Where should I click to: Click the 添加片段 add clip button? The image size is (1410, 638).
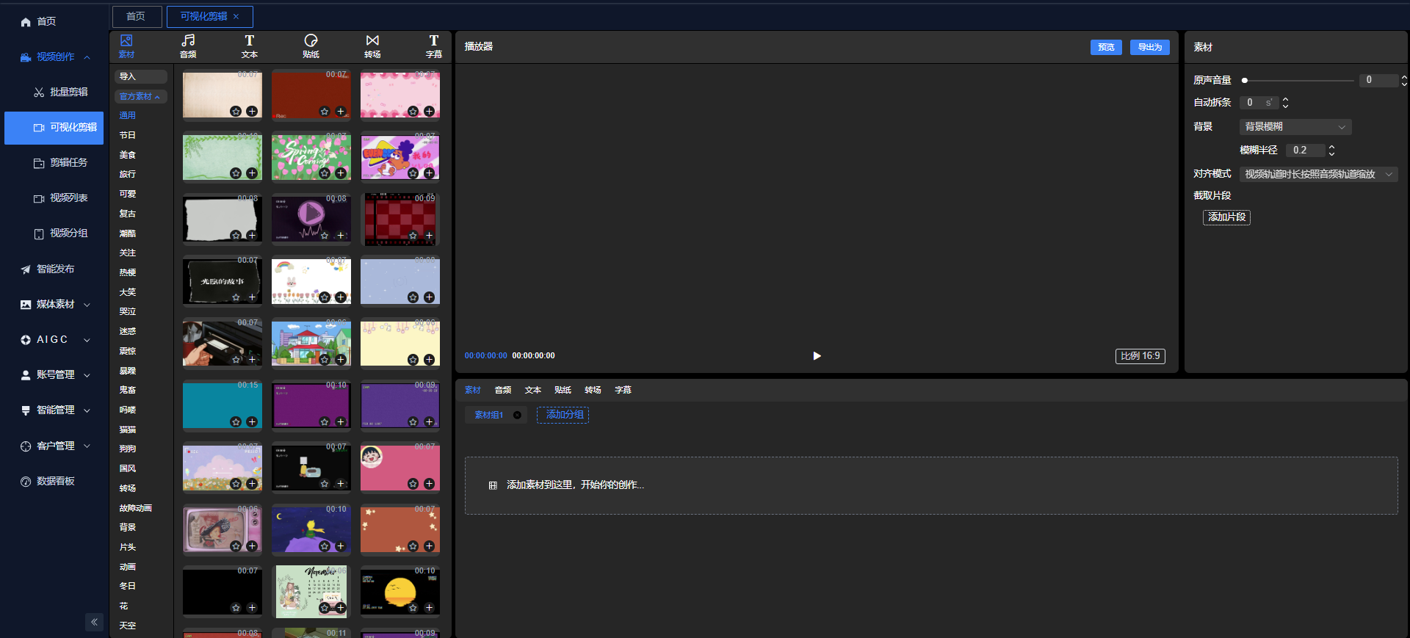coord(1226,217)
